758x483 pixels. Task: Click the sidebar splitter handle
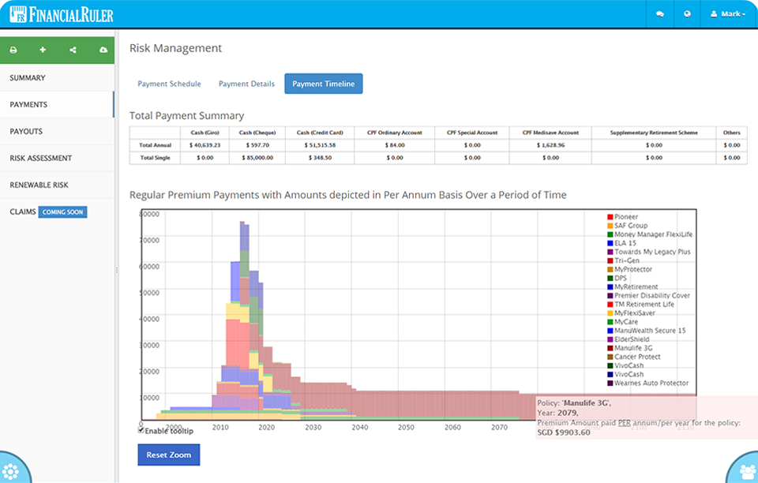(117, 270)
